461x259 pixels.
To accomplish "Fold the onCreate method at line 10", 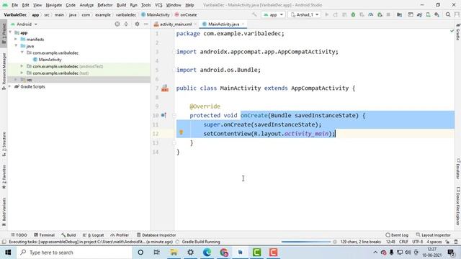I will click(x=174, y=115).
